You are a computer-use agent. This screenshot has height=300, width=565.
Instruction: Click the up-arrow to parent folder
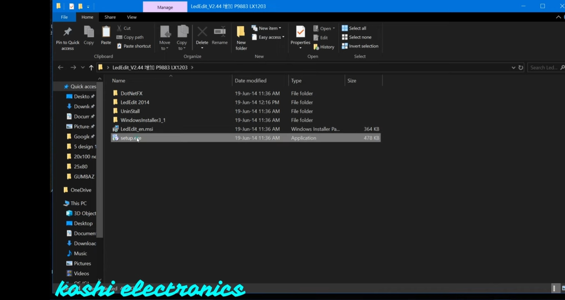pos(91,67)
